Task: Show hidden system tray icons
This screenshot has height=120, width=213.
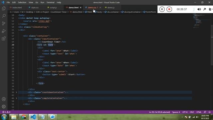Action: (x=182, y=117)
